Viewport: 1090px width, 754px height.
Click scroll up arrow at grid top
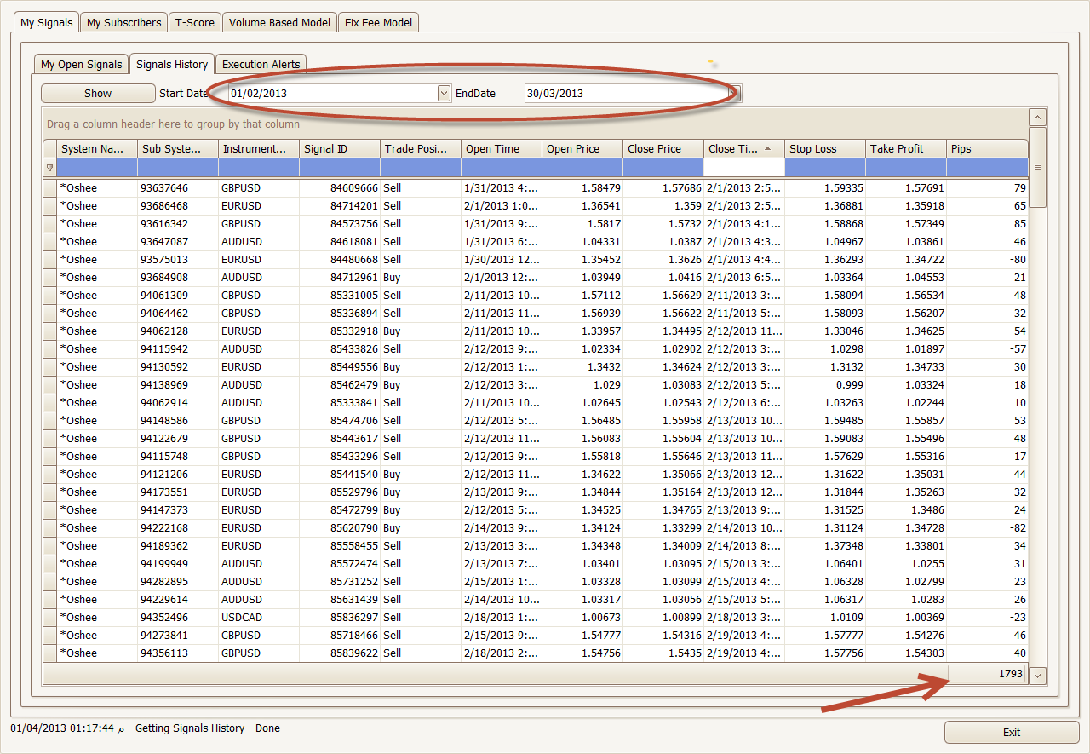[1037, 118]
